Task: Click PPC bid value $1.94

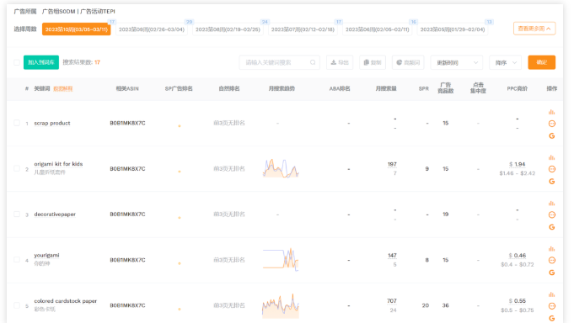Action: click(x=518, y=164)
